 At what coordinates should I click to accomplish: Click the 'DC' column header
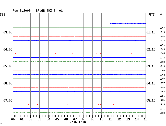tap(161, 14)
